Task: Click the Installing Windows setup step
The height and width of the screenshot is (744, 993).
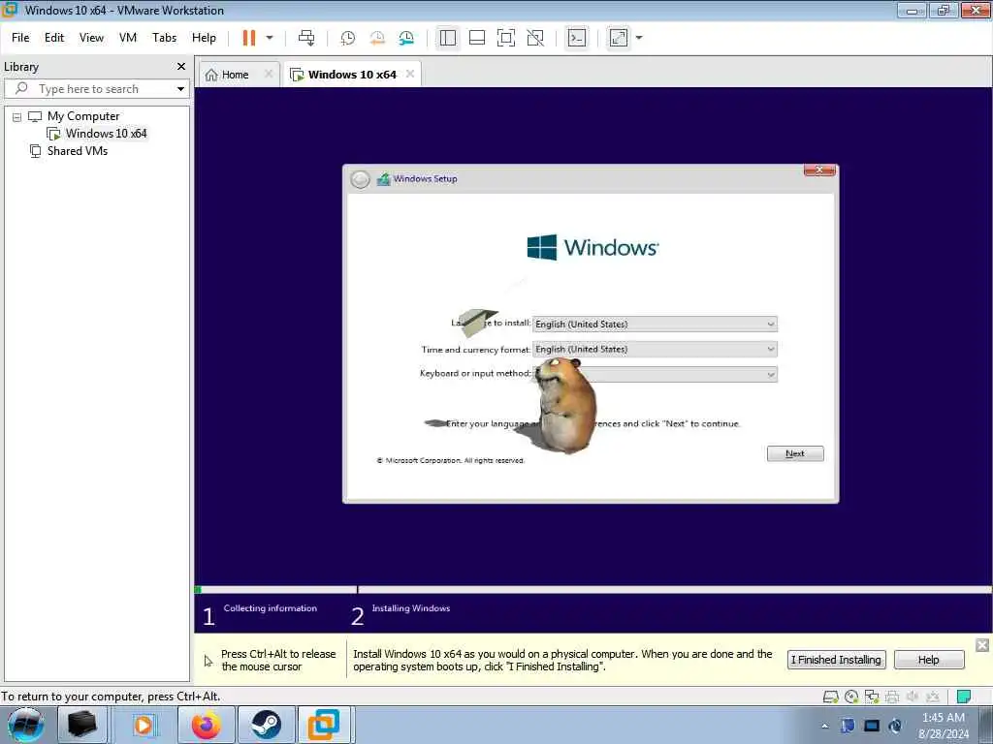Action: [x=410, y=608]
